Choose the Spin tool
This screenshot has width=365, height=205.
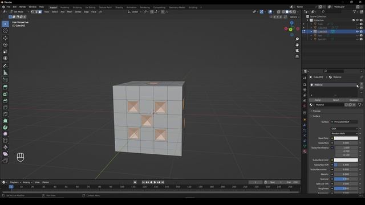5,128
